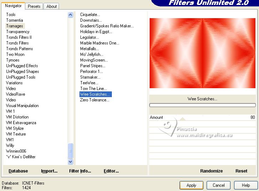Open the About tab
The image size is (259, 191).
(x=52, y=6)
